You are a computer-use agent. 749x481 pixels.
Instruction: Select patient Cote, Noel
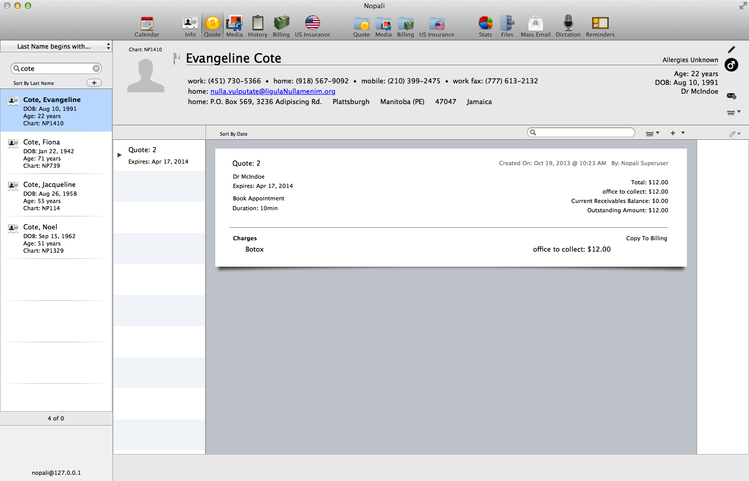coord(56,238)
